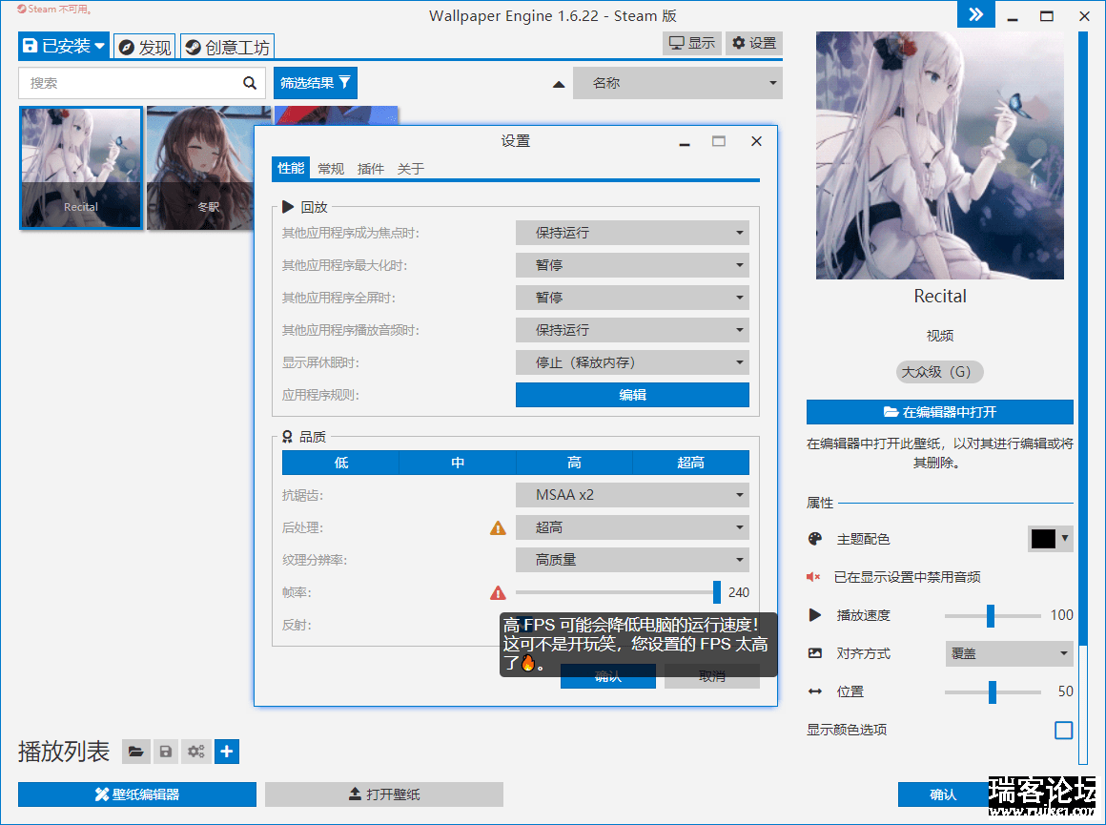Expand 后处理 post-processing dropdown
Image resolution: width=1106 pixels, height=825 pixels.
(x=632, y=527)
